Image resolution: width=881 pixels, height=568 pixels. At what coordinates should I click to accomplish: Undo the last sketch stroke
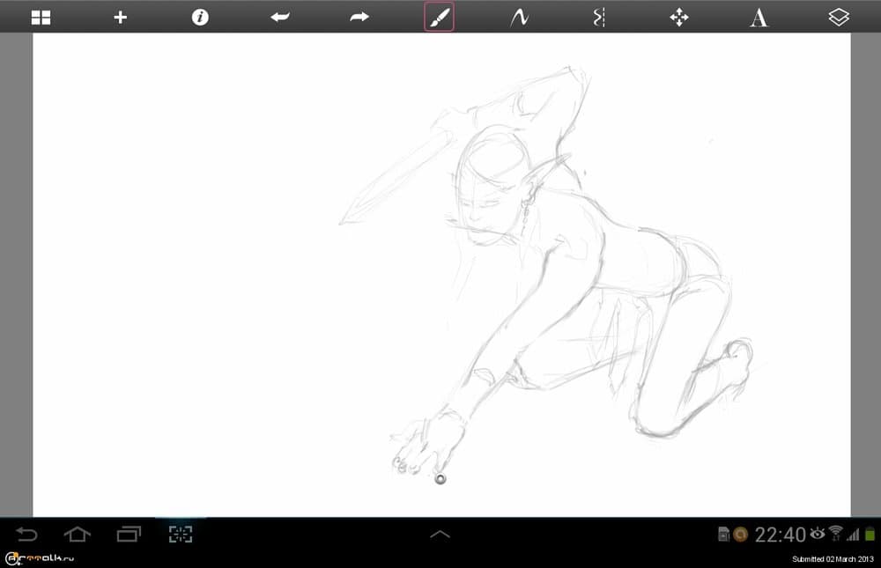[x=279, y=17]
